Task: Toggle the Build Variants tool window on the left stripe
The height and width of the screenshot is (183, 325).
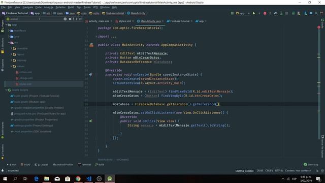Action: 2,130
